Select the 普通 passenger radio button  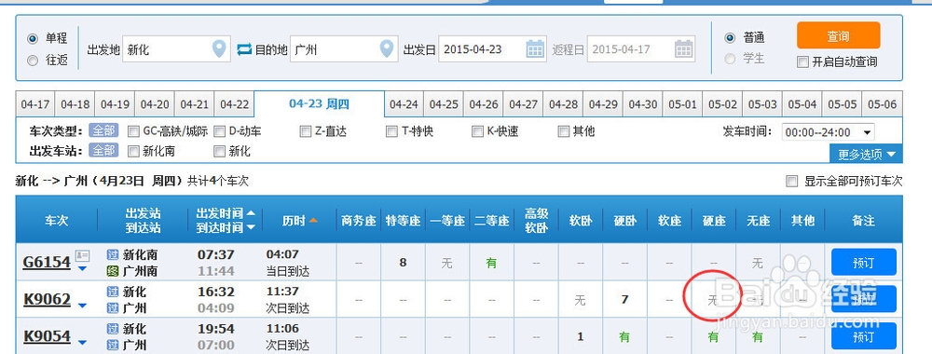pyautogui.click(x=730, y=38)
